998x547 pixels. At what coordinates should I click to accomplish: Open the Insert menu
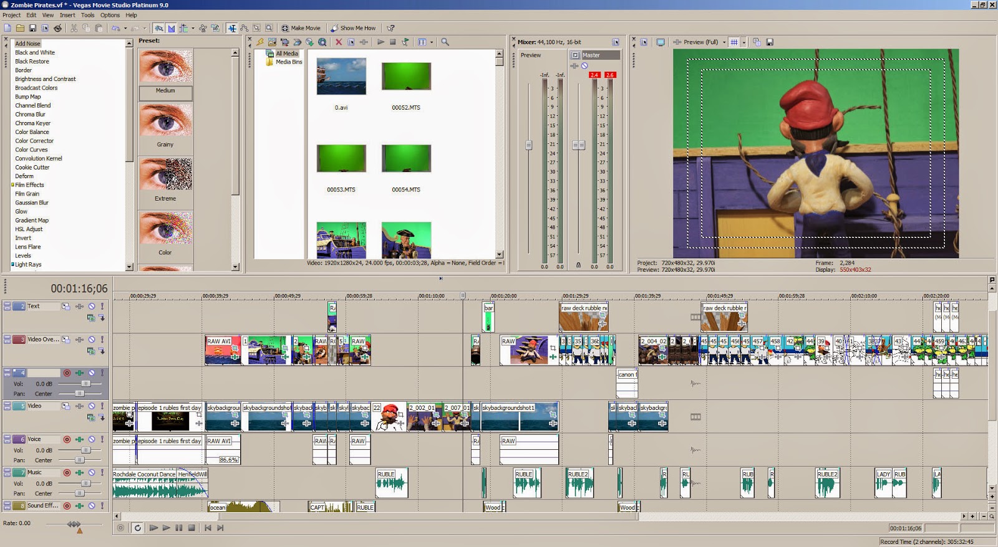pyautogui.click(x=67, y=15)
